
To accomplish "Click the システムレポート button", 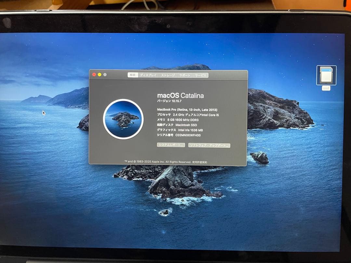I will tap(171, 145).
